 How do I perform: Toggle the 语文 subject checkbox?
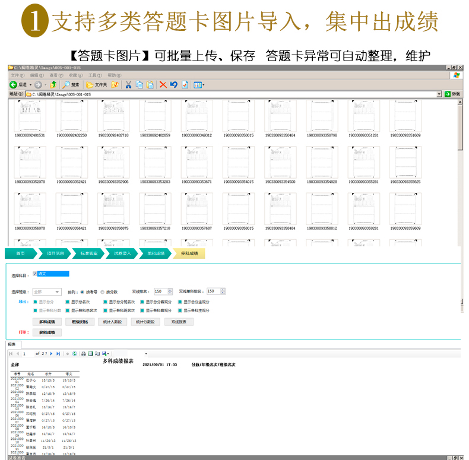pos(35,274)
